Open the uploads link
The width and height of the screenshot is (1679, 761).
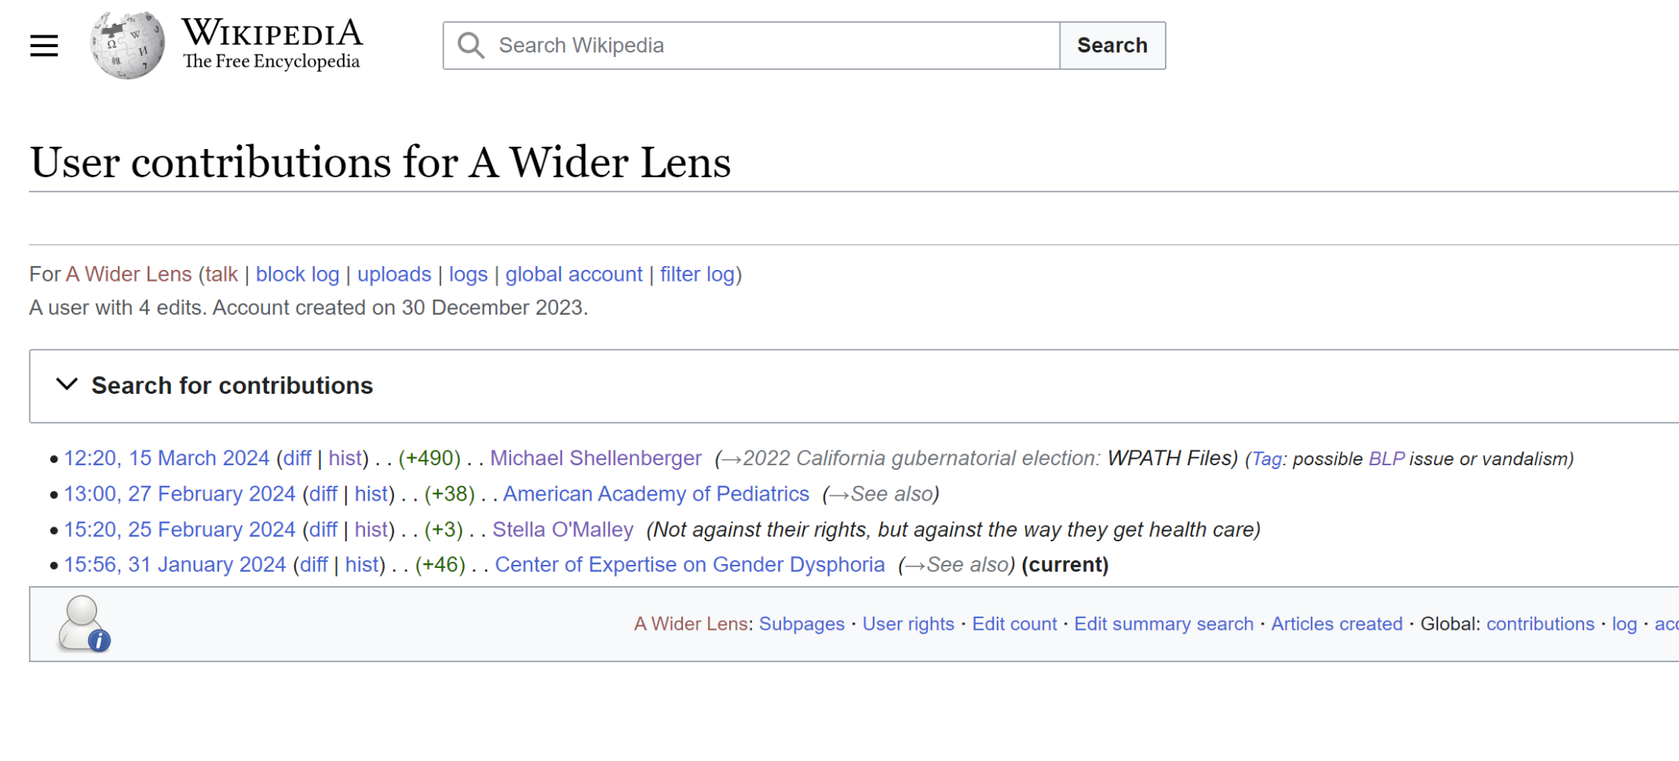[x=394, y=275]
